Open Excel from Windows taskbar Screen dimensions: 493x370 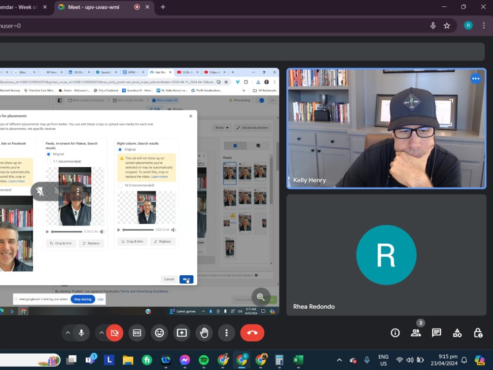[298, 360]
